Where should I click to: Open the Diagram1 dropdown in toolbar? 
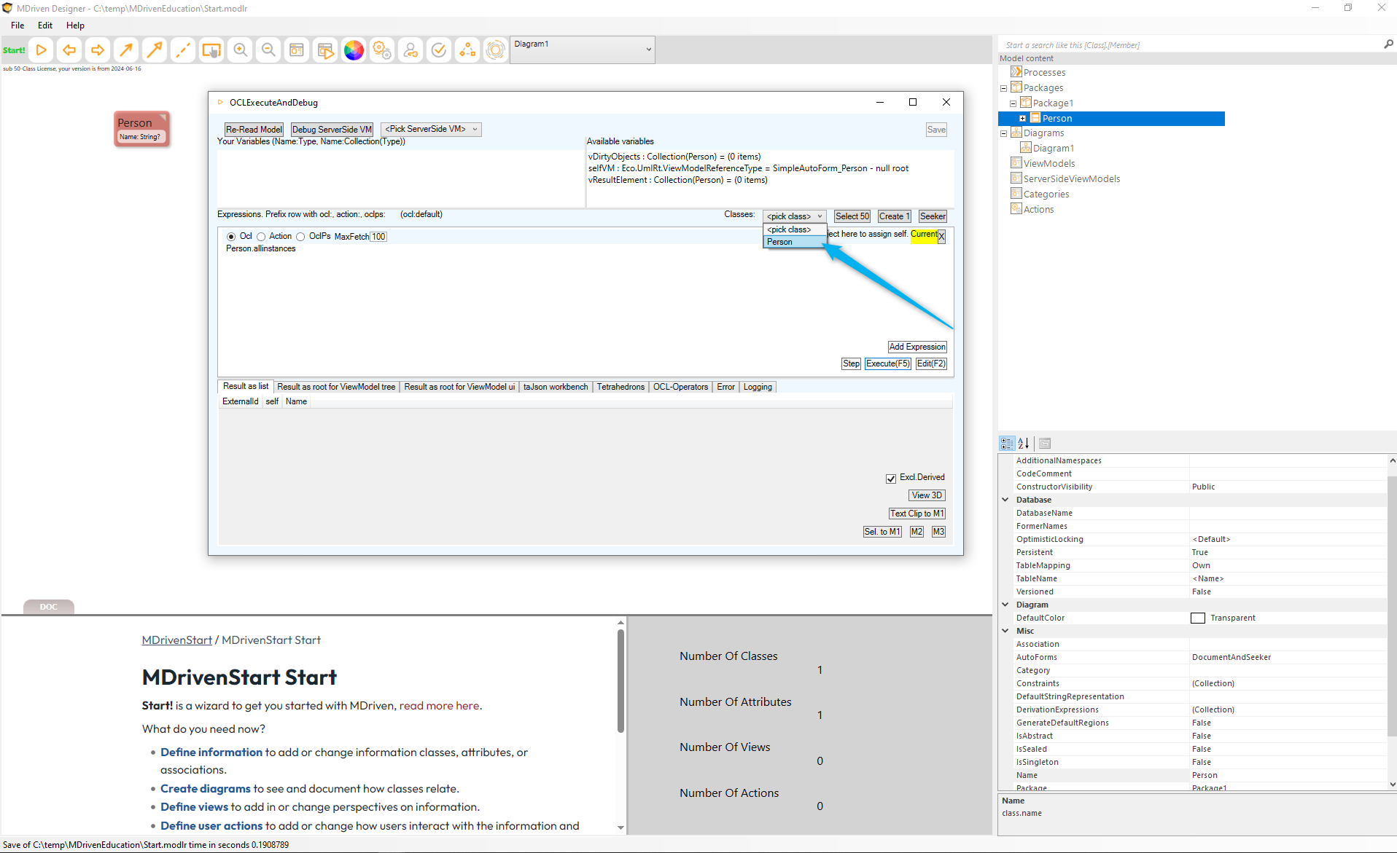coord(647,50)
